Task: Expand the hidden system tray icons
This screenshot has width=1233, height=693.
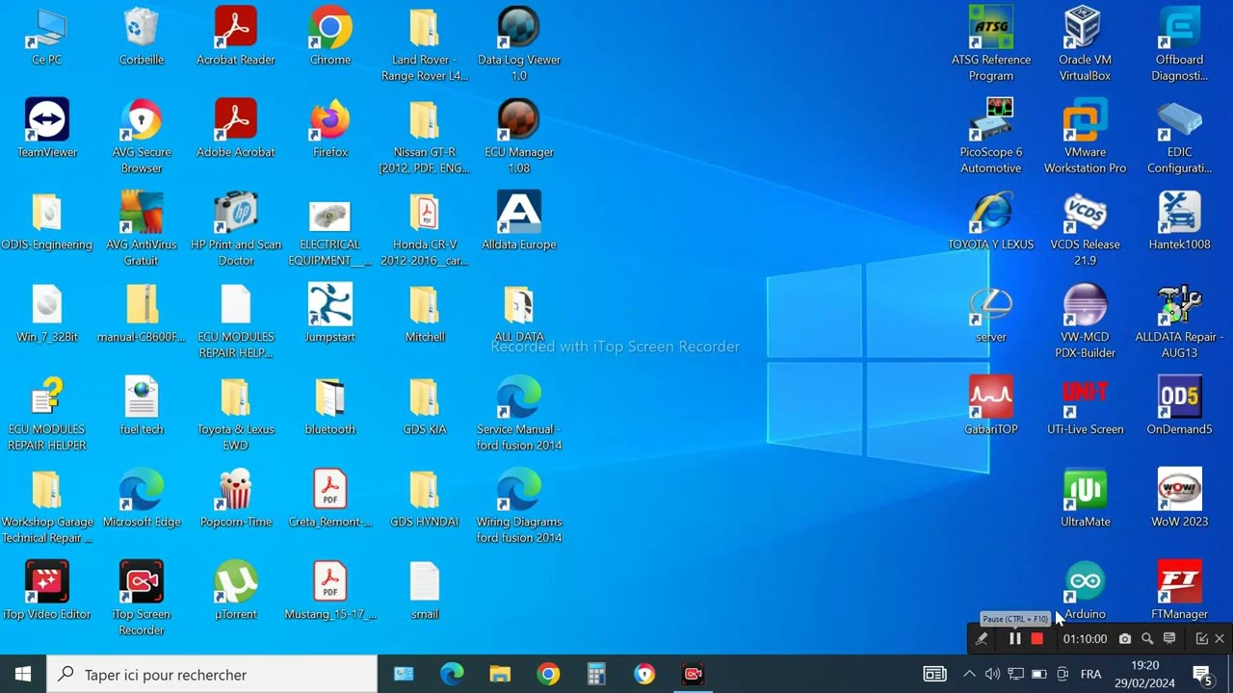Action: [969, 674]
